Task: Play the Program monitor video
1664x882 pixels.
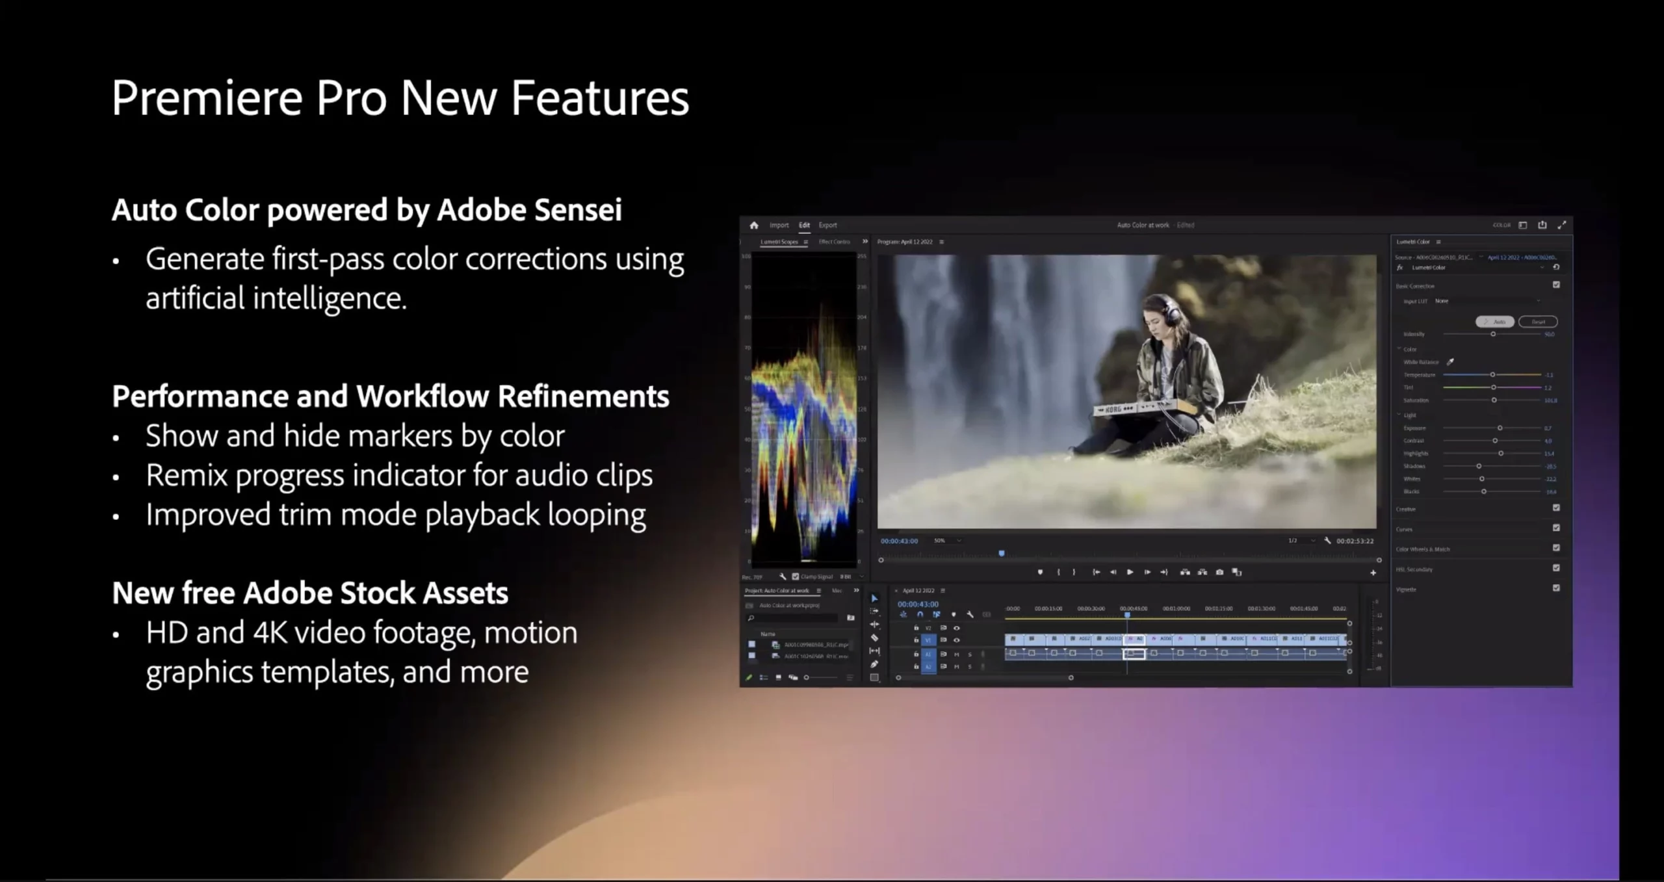Action: (x=1130, y=572)
